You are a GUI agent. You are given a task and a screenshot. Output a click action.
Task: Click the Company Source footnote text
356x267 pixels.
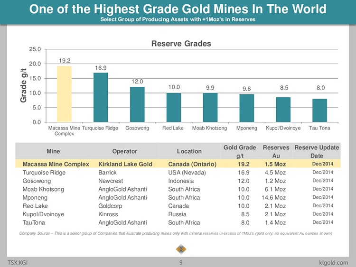tap(176, 233)
